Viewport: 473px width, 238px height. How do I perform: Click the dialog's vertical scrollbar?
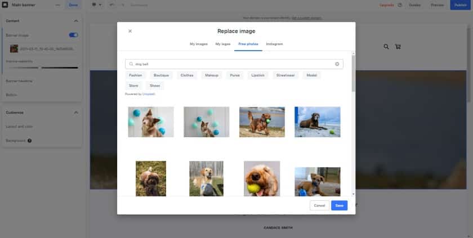point(353,74)
